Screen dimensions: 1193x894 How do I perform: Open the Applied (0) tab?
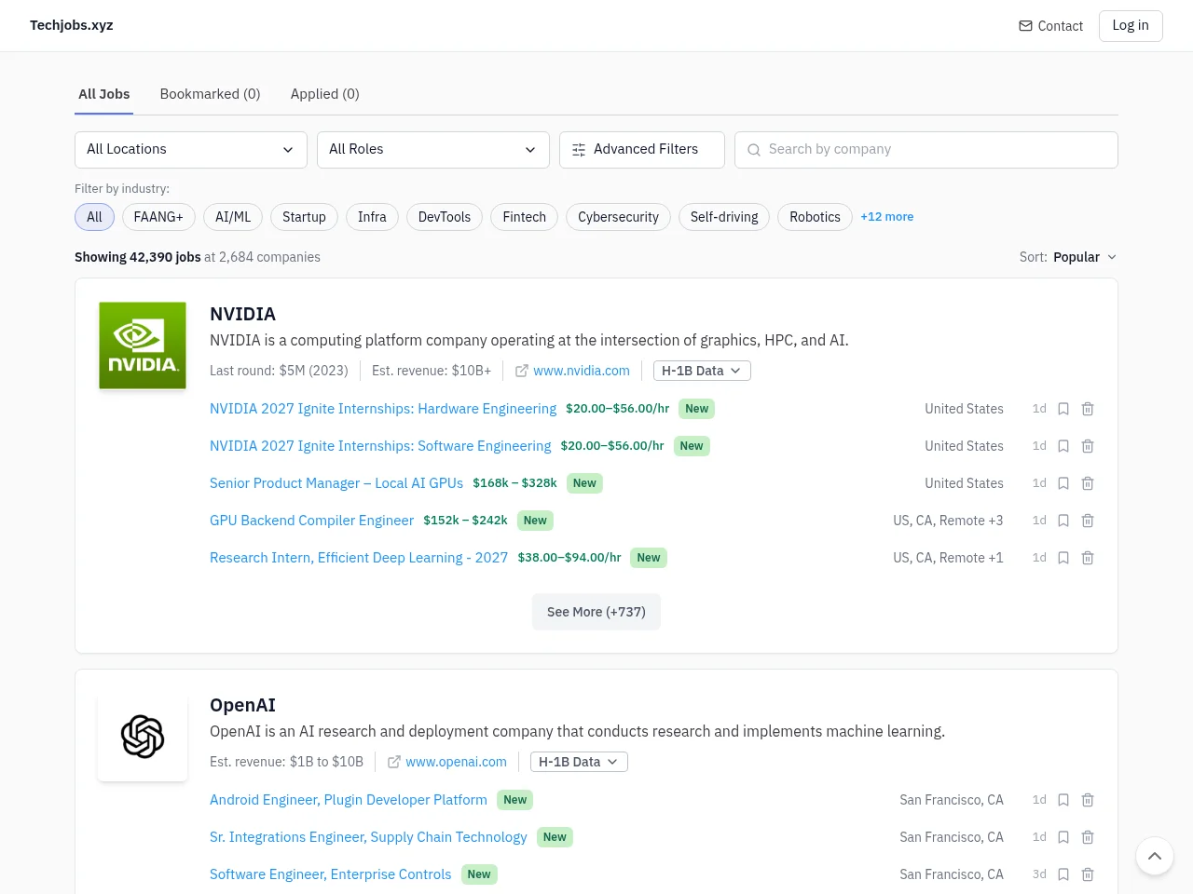tap(324, 94)
